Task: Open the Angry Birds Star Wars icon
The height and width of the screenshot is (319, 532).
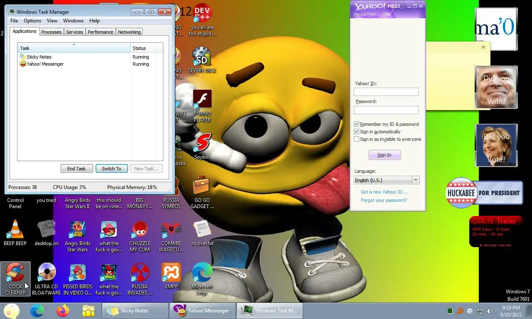Action: click(x=77, y=236)
